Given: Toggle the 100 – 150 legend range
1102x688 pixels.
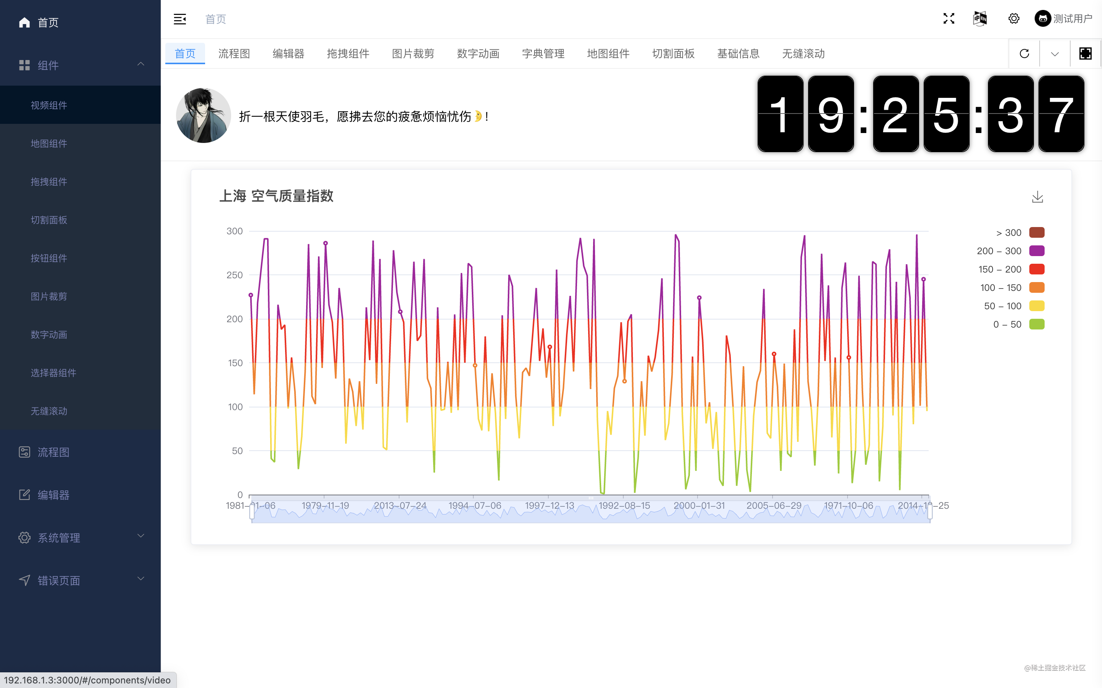Looking at the screenshot, I should click(x=1037, y=287).
